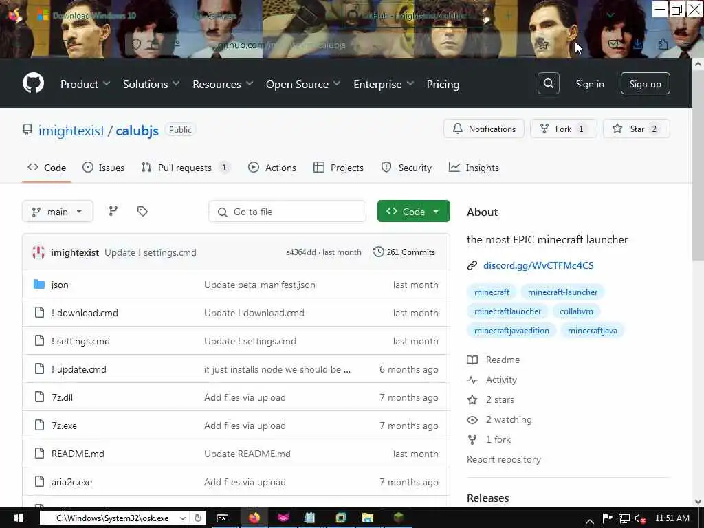Click the muted volume tray icon

click(x=640, y=518)
